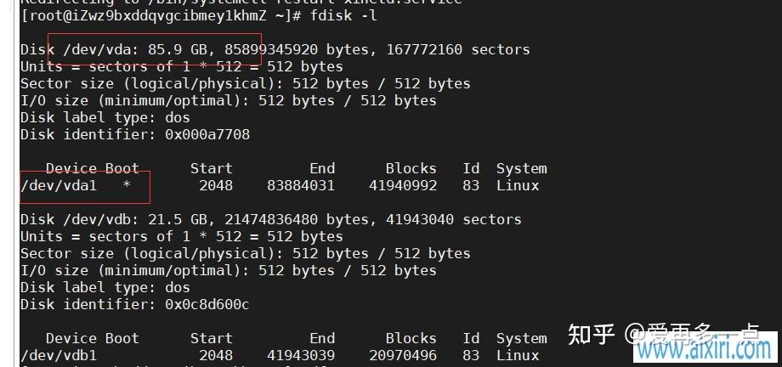The height and width of the screenshot is (367, 782).
Task: Click Disk /dev/vdb 21.5 GB line
Action: pyautogui.click(x=271, y=219)
